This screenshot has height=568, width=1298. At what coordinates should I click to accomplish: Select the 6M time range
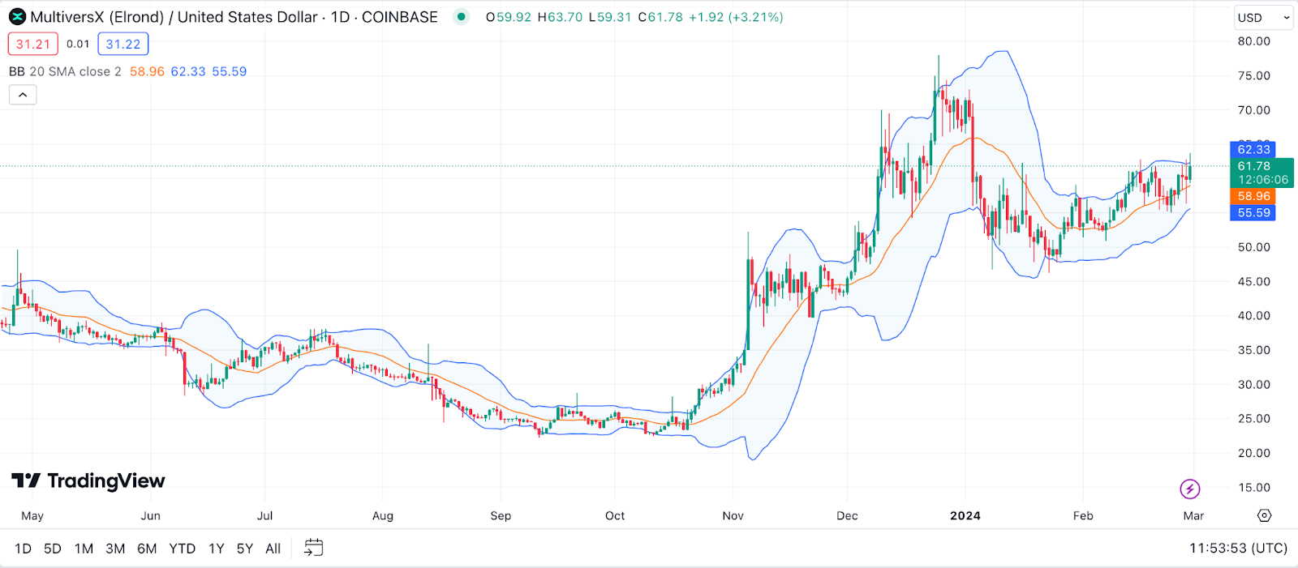[x=147, y=549]
